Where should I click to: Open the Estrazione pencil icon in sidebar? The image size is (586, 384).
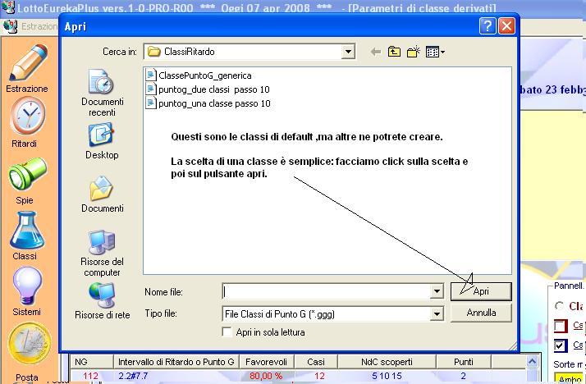28,62
